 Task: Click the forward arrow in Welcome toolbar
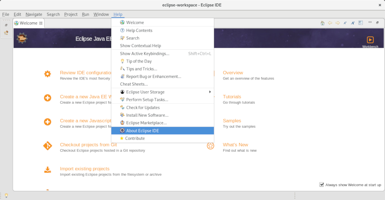click(338, 23)
